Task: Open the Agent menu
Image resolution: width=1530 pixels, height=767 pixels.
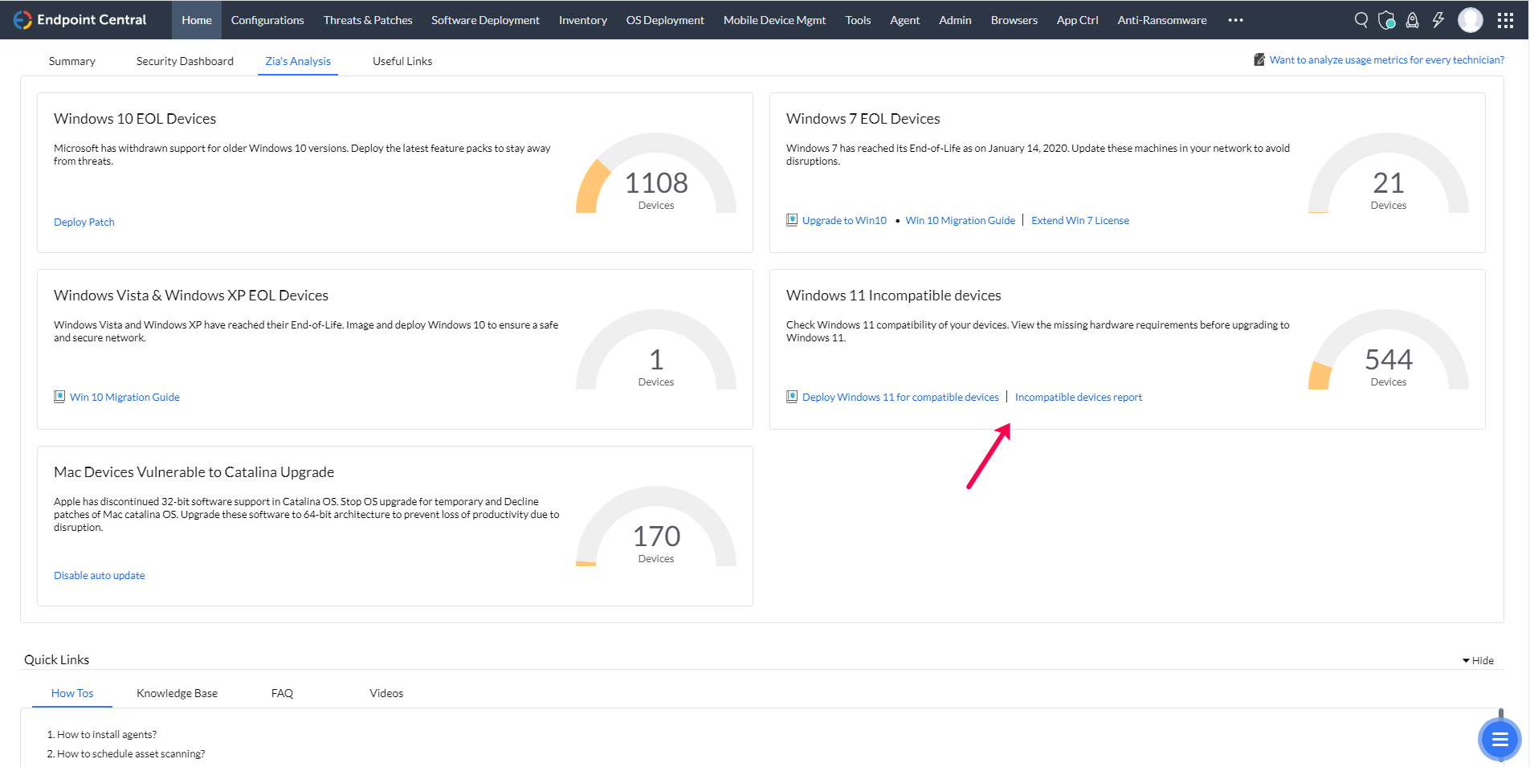Action: 904,20
